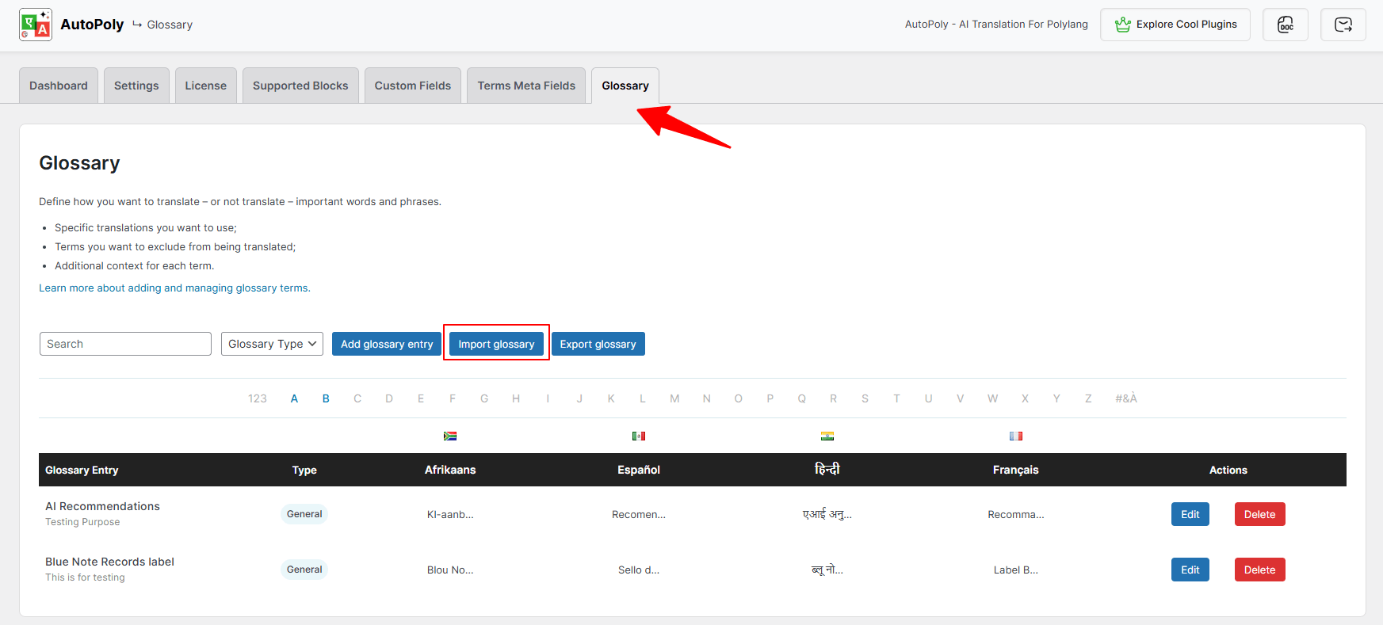This screenshot has width=1383, height=625.
Task: Open the support chat icon in header
Action: click(x=1343, y=25)
